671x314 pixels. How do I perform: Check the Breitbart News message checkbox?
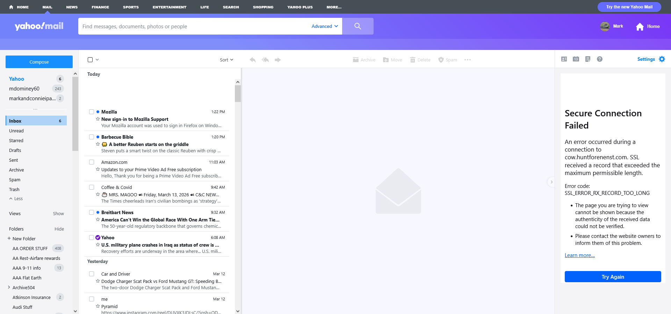[x=92, y=212]
